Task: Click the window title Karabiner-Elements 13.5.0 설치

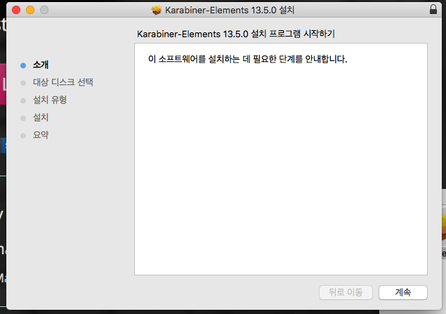Action: pos(230,11)
